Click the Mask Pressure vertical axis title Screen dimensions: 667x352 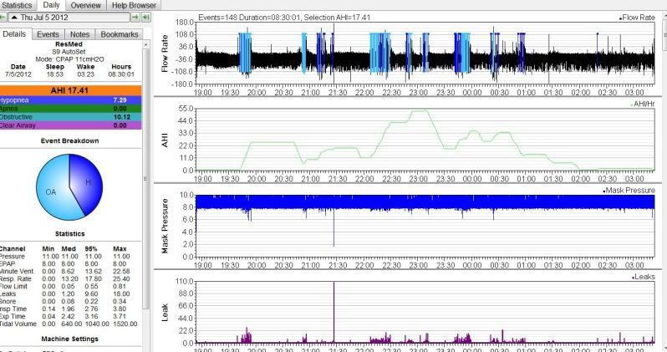coord(165,226)
